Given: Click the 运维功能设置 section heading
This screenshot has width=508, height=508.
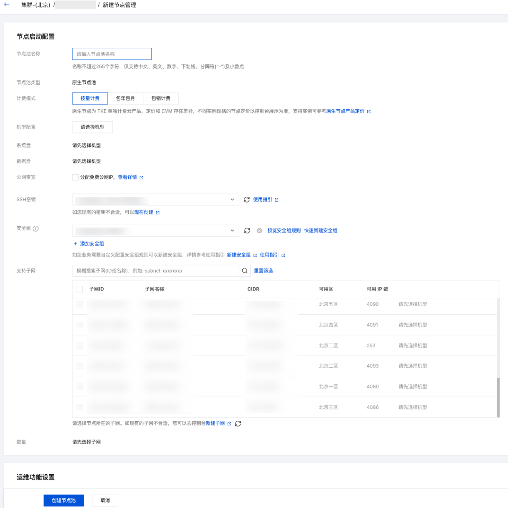Looking at the screenshot, I should click(35, 477).
